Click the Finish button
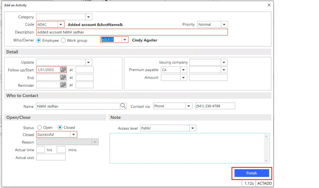The height and width of the screenshot is (188, 319). point(252,173)
